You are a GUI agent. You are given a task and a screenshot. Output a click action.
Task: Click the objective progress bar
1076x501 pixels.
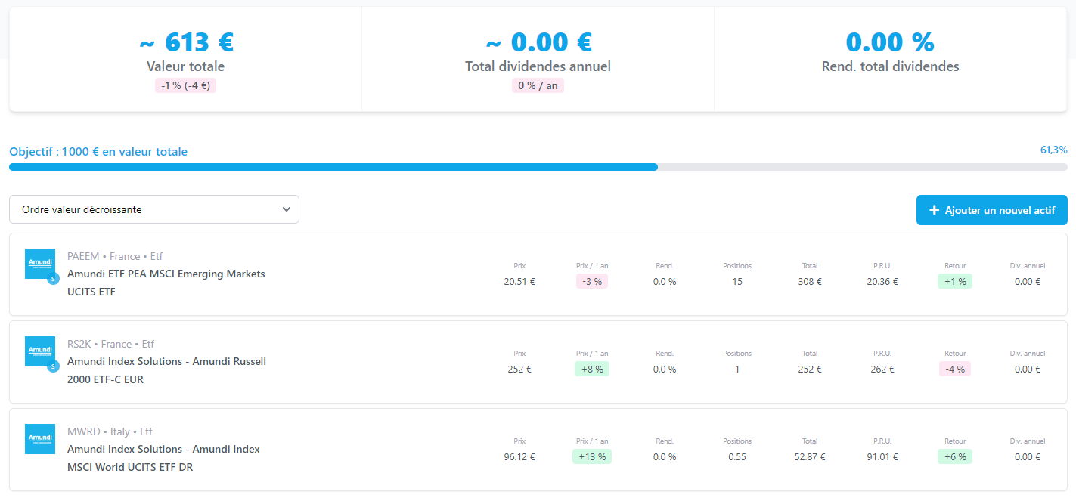point(538,167)
